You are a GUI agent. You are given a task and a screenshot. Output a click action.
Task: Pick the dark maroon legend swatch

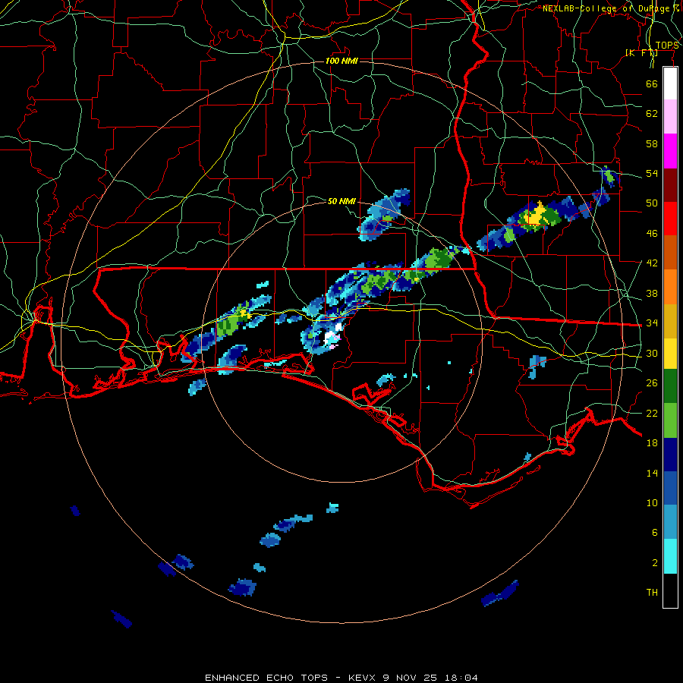670,184
